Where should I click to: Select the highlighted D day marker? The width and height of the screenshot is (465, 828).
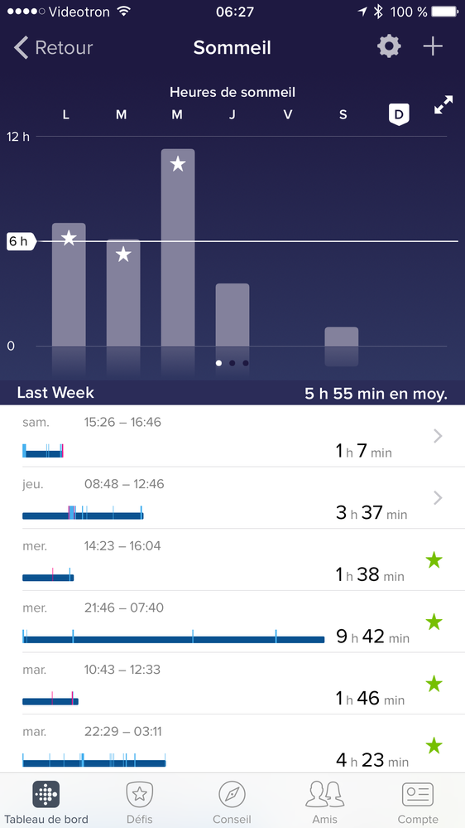[x=399, y=114]
